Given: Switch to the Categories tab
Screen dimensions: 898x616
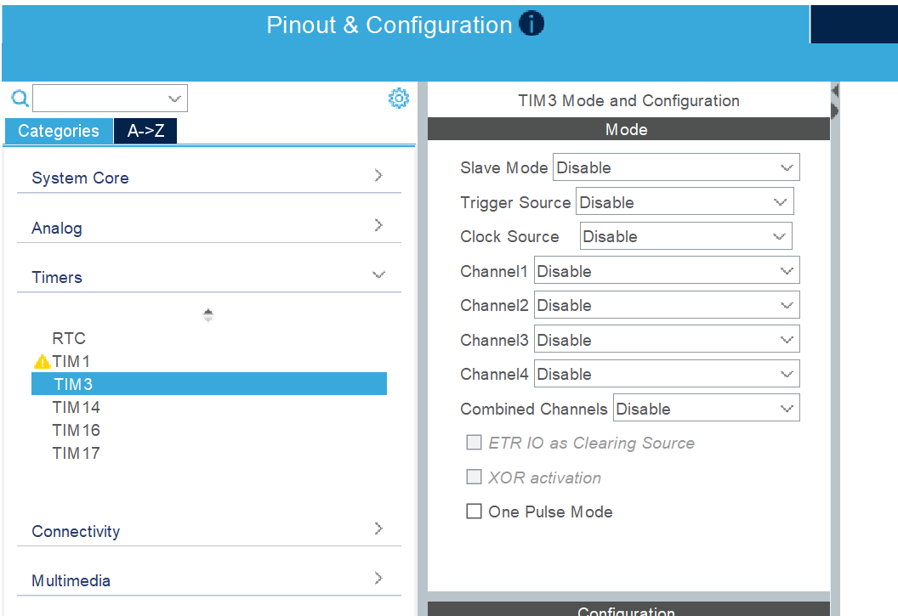Looking at the screenshot, I should [59, 131].
